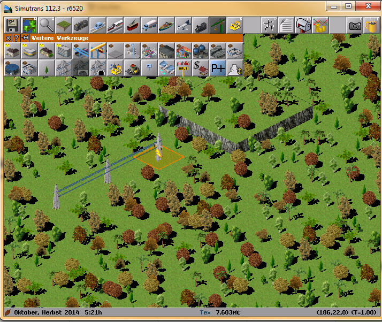This screenshot has width=382, height=322.
Task: Select the magnifying glass inspection tool
Action: [x=47, y=25]
